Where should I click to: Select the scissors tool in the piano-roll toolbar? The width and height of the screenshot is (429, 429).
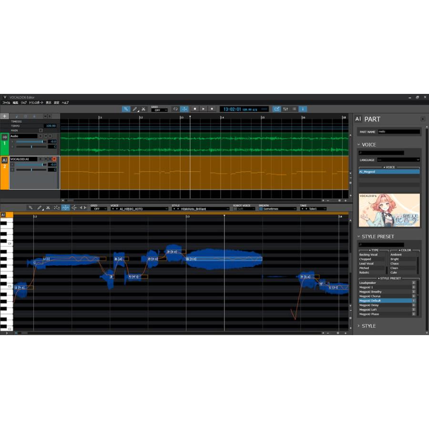48,208
